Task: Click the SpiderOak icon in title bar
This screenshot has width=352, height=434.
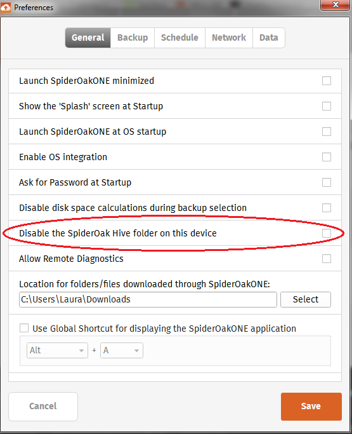Action: point(6,7)
